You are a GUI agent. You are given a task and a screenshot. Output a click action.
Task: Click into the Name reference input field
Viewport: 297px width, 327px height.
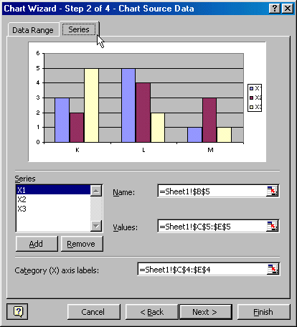coord(212,191)
